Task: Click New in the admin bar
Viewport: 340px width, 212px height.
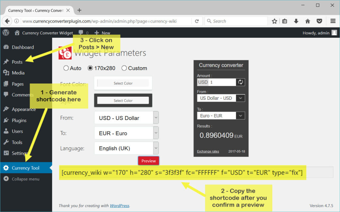Action: (106, 33)
